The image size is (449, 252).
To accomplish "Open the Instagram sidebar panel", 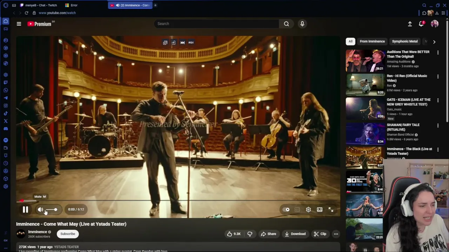I will (x=6, y=106).
